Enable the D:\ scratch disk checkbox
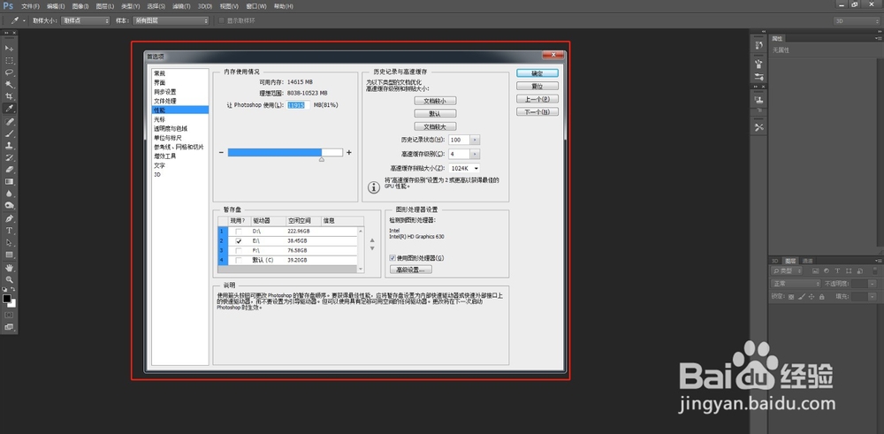The height and width of the screenshot is (434, 884). [x=239, y=231]
